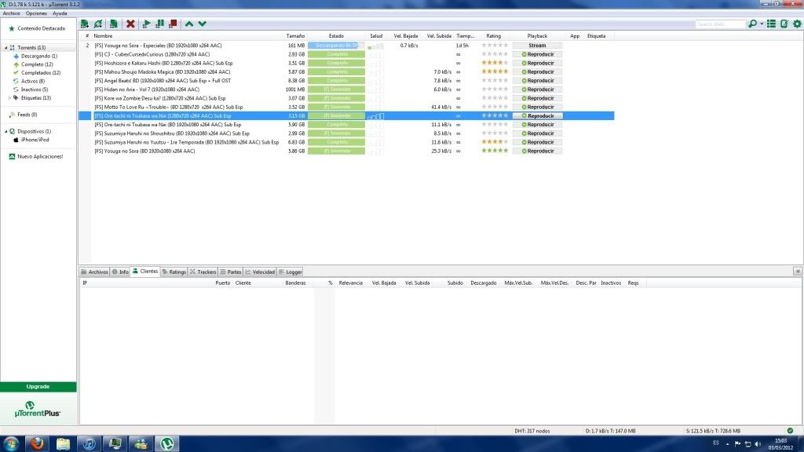
Task: Click the Add Torrent from URL icon
Action: tap(98, 24)
